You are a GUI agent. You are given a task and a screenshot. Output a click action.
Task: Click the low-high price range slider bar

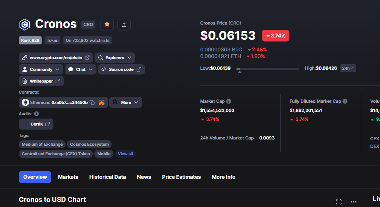click(x=268, y=69)
